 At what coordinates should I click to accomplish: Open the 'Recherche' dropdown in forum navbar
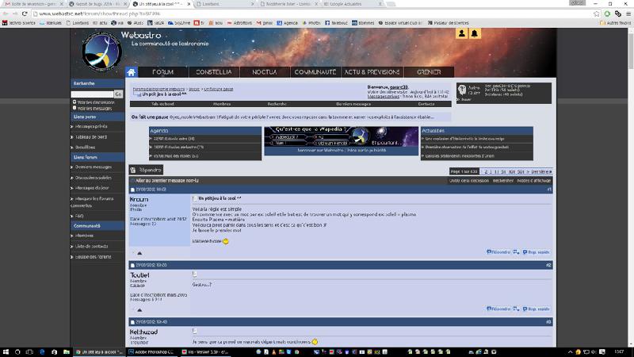pyautogui.click(x=277, y=104)
